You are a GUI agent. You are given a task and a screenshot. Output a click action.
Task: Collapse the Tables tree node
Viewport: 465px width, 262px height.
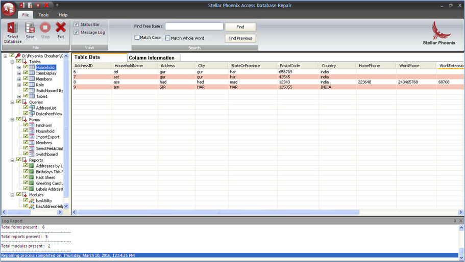point(12,62)
